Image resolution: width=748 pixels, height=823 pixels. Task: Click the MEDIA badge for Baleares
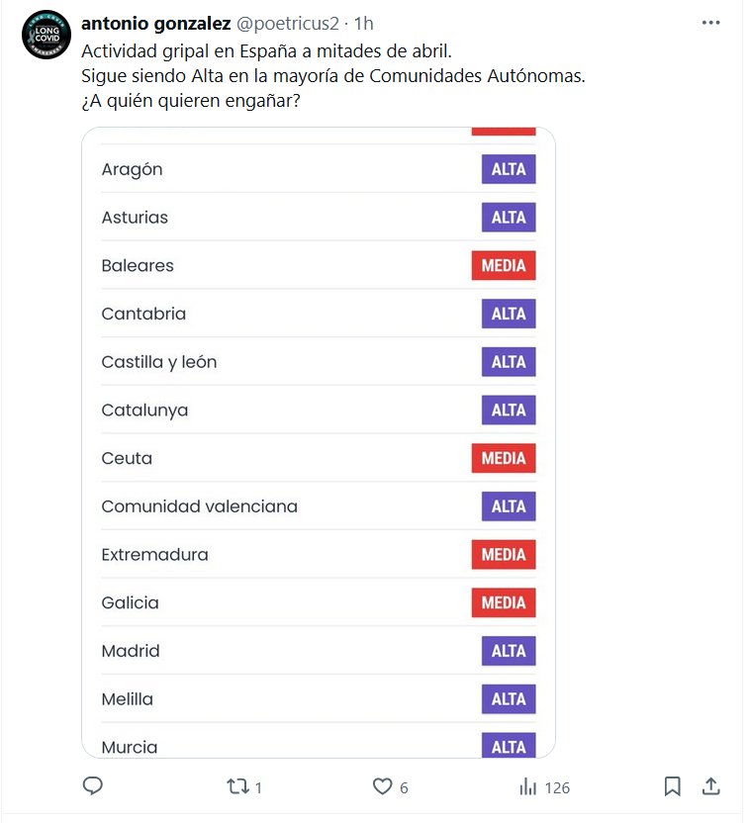point(504,265)
